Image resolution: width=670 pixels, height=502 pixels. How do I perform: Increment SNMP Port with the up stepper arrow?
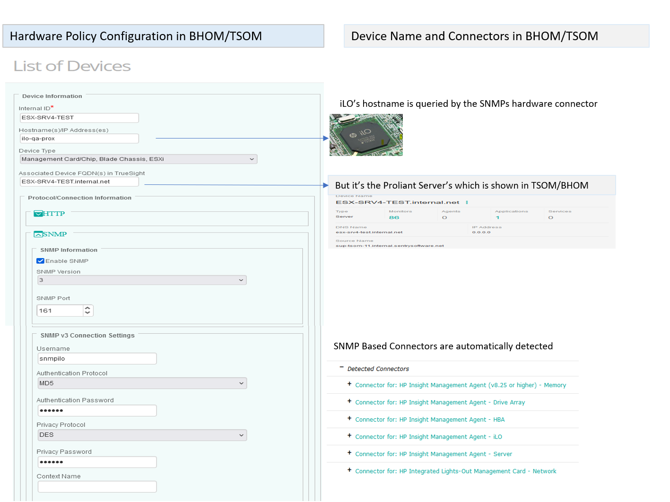coord(88,308)
